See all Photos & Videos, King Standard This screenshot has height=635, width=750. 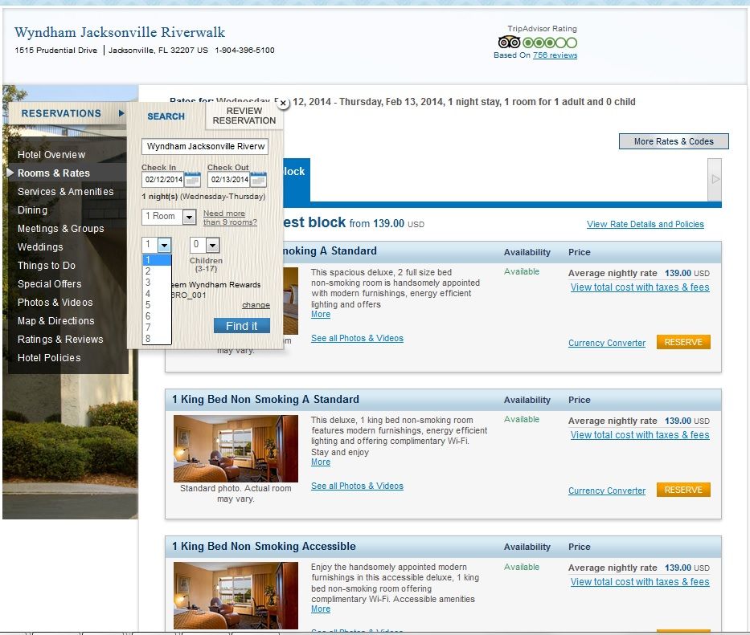click(357, 486)
